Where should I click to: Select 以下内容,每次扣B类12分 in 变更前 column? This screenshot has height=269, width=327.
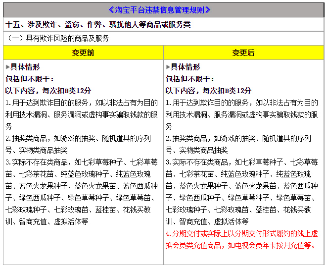pos(48,91)
